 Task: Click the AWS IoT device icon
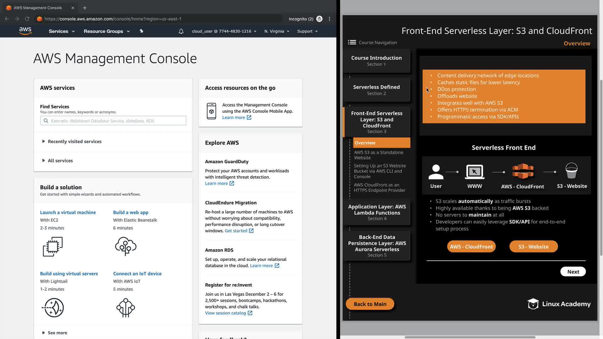click(x=126, y=308)
